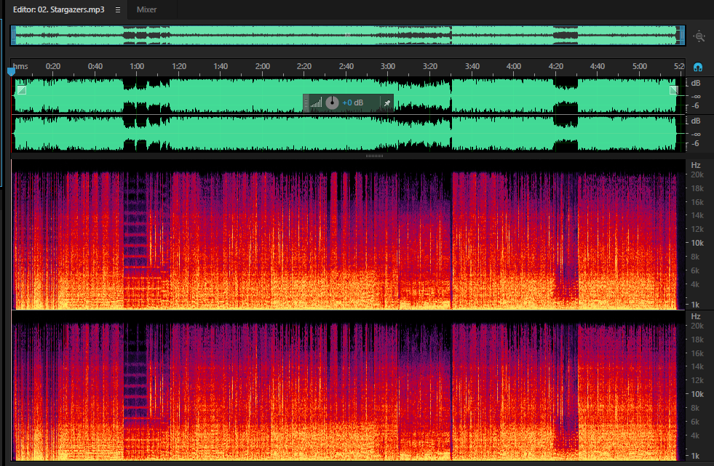Click the dB label of the upper waveform channel
Viewport: 714px width, 466px height.
695,83
